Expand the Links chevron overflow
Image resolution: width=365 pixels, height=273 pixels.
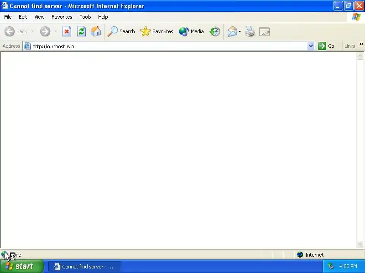(x=361, y=44)
